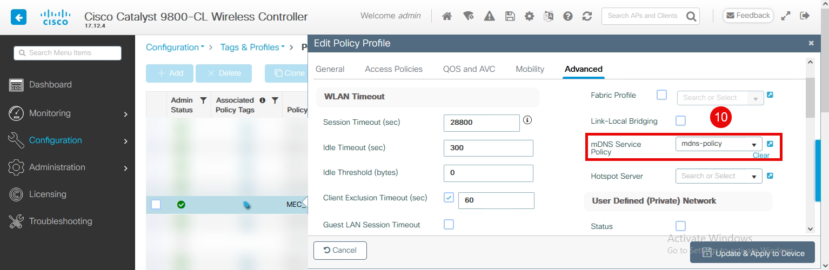
Task: Enable the Fabric Profile checkbox
Action: [661, 95]
